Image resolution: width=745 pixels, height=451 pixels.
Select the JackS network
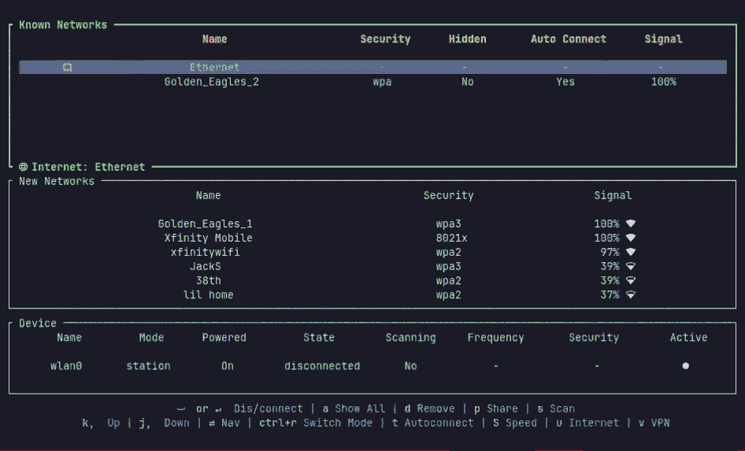click(206, 266)
